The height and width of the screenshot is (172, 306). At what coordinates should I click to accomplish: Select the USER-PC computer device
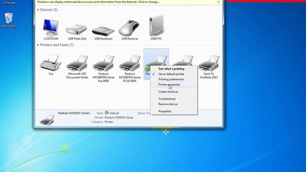(x=156, y=26)
